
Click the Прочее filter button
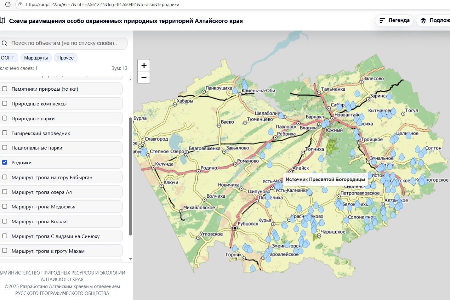[66, 58]
